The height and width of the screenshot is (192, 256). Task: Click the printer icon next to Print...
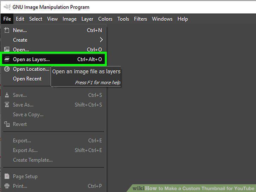(x=7, y=186)
